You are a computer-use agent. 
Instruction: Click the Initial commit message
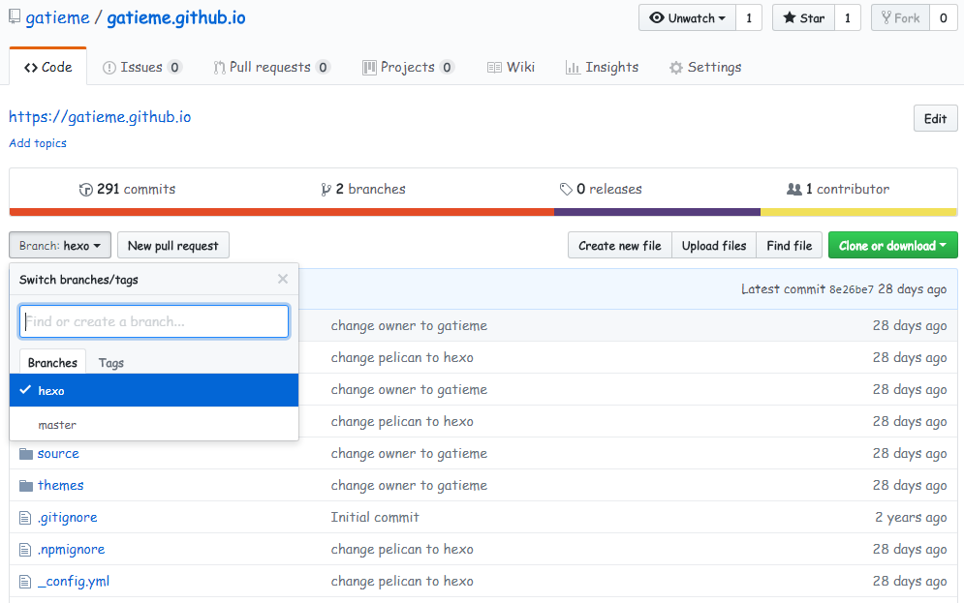375,518
